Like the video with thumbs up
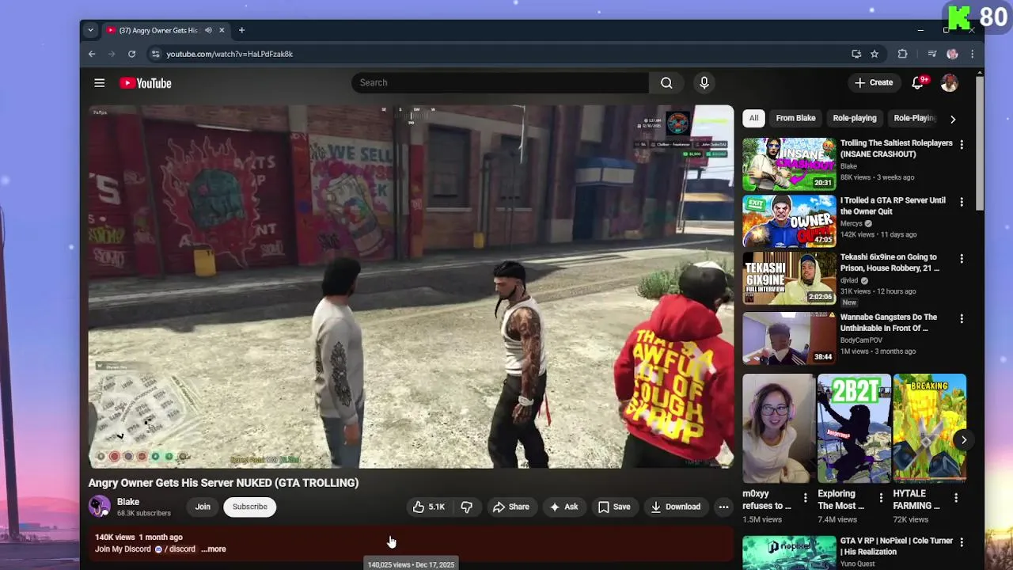This screenshot has height=570, width=1013. (428, 507)
